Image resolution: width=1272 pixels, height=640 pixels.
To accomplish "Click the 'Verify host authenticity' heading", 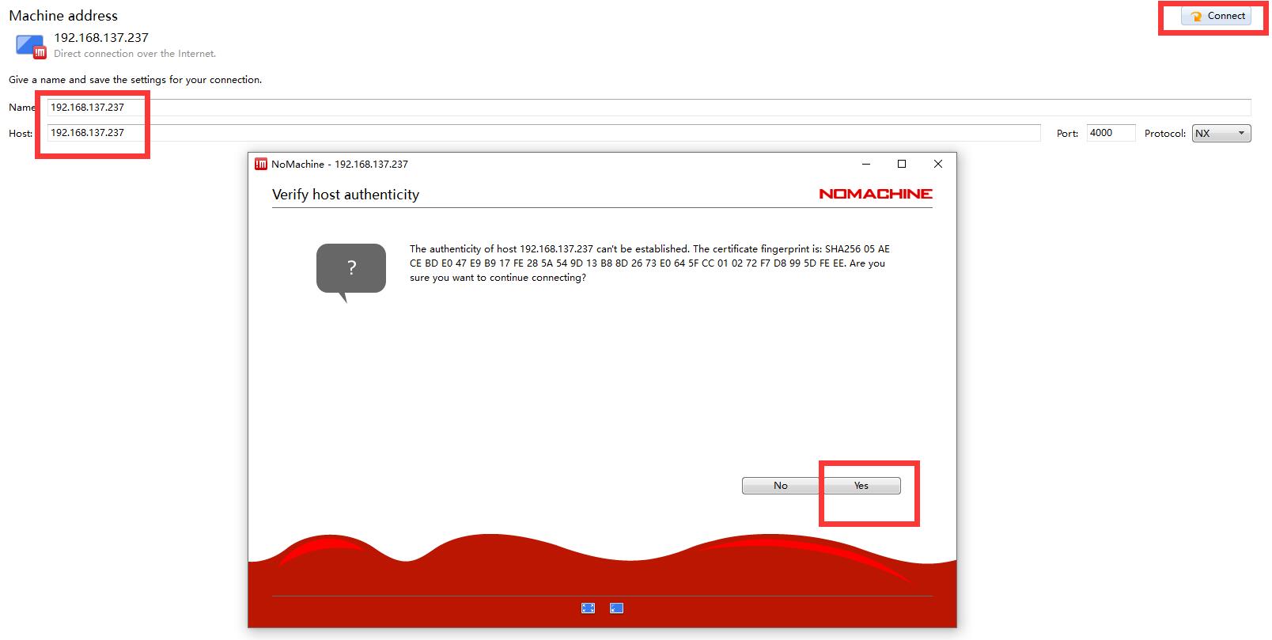I will (x=346, y=195).
